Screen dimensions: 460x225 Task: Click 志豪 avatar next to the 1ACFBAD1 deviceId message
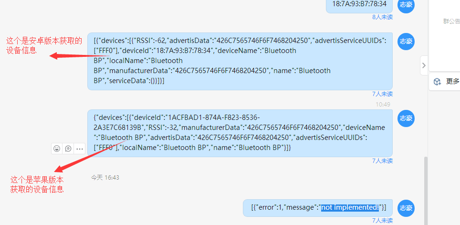point(406,118)
